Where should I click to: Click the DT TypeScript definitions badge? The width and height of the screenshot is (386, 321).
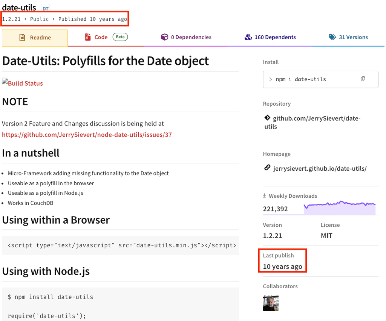45,7
